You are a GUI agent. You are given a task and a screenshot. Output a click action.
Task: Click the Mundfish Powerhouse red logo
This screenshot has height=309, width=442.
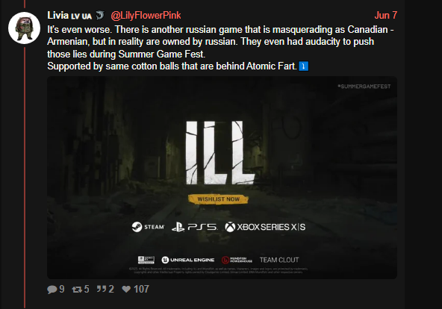[x=237, y=260]
